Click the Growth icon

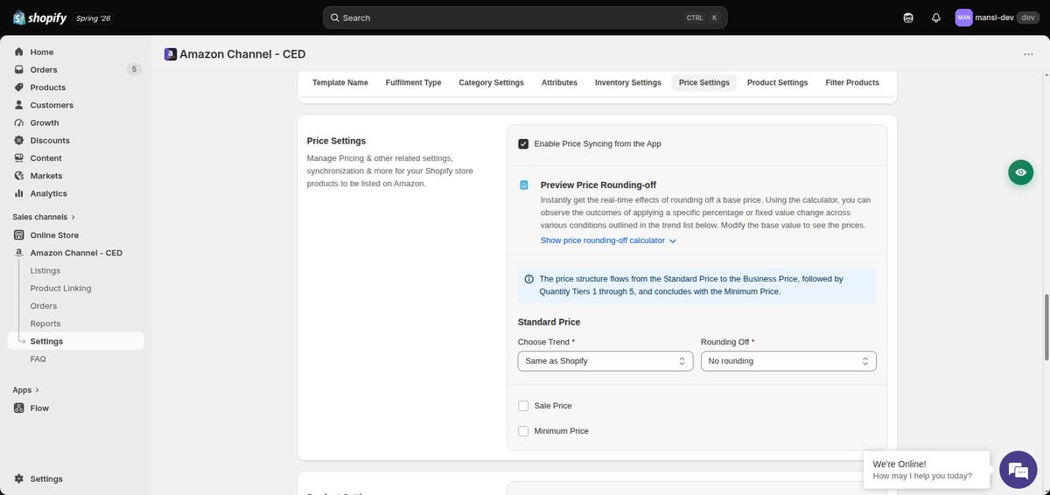(x=19, y=122)
